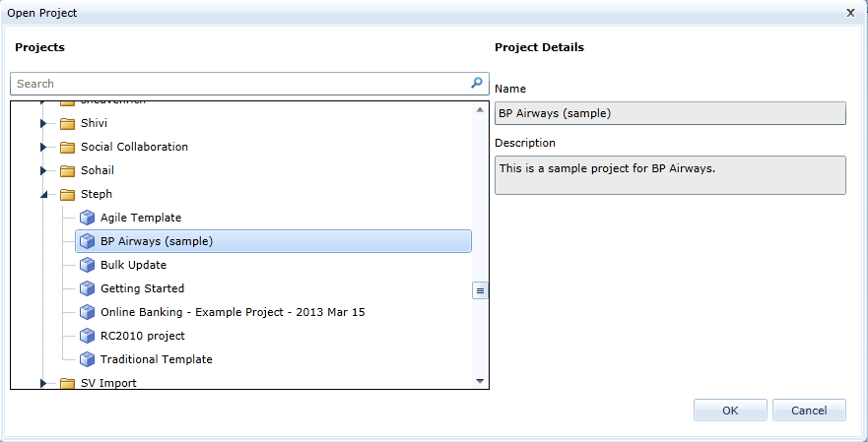
Task: Click into the project Search field
Action: click(236, 84)
